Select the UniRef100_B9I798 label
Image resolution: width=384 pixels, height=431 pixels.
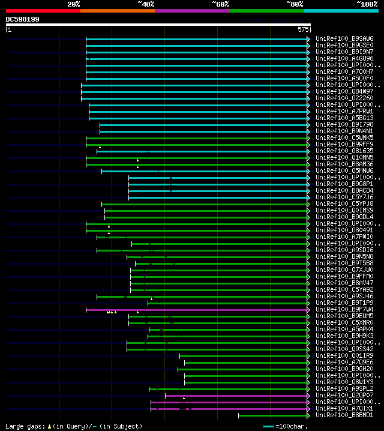[344, 124]
